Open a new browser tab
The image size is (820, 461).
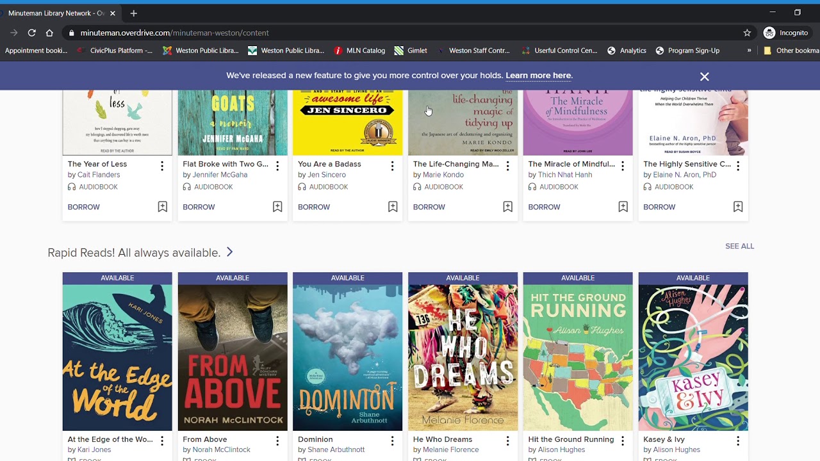pos(133,13)
